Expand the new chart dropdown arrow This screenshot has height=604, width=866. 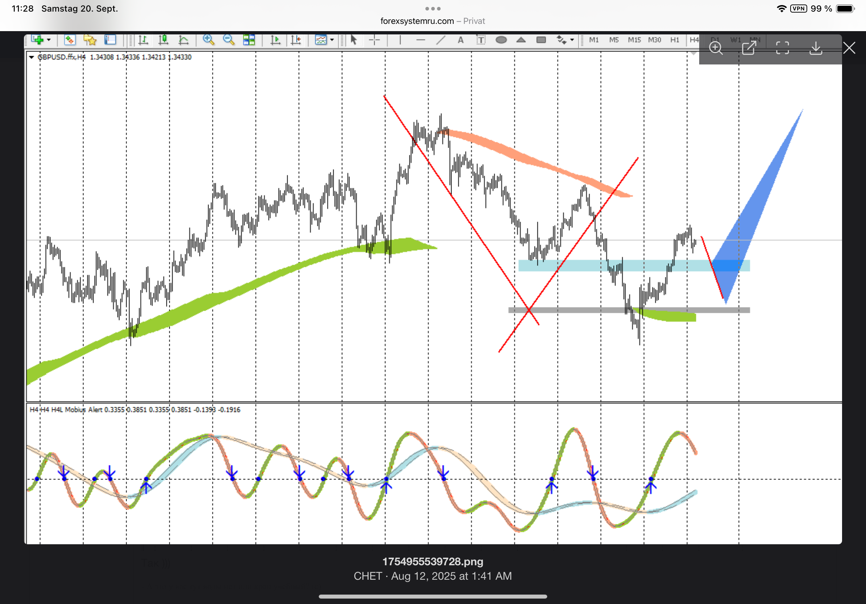(x=49, y=40)
